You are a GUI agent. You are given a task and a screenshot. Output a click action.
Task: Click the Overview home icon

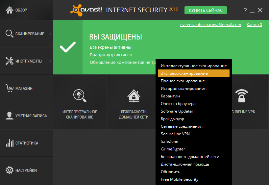tap(9, 10)
